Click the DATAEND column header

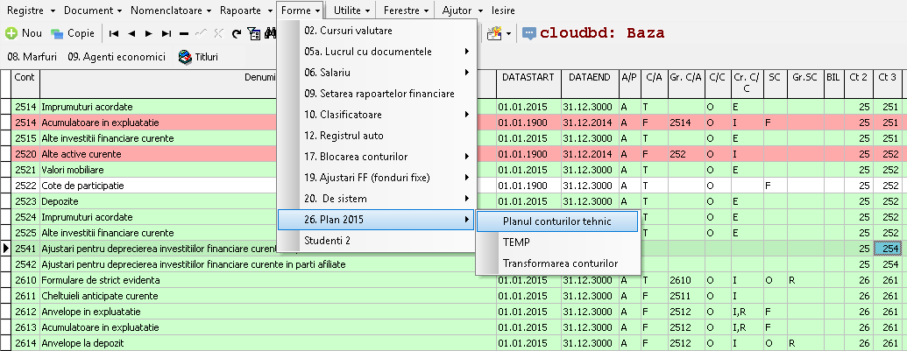coord(590,84)
